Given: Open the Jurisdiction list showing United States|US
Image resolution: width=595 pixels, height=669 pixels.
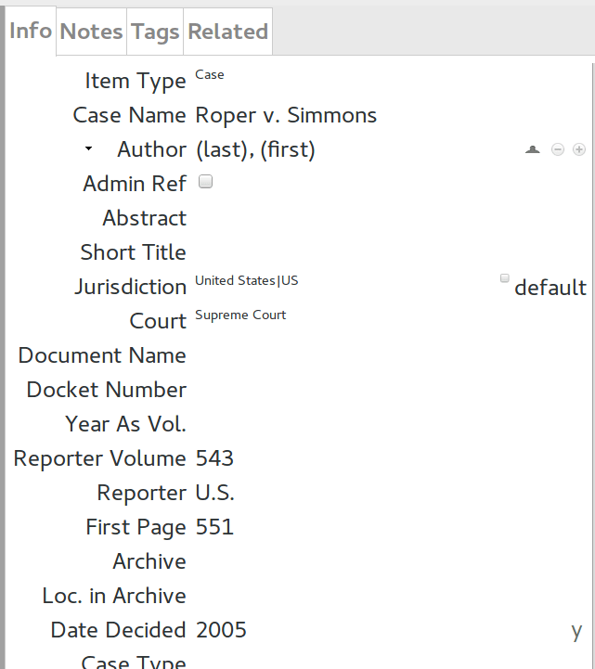Looking at the screenshot, I should (247, 281).
